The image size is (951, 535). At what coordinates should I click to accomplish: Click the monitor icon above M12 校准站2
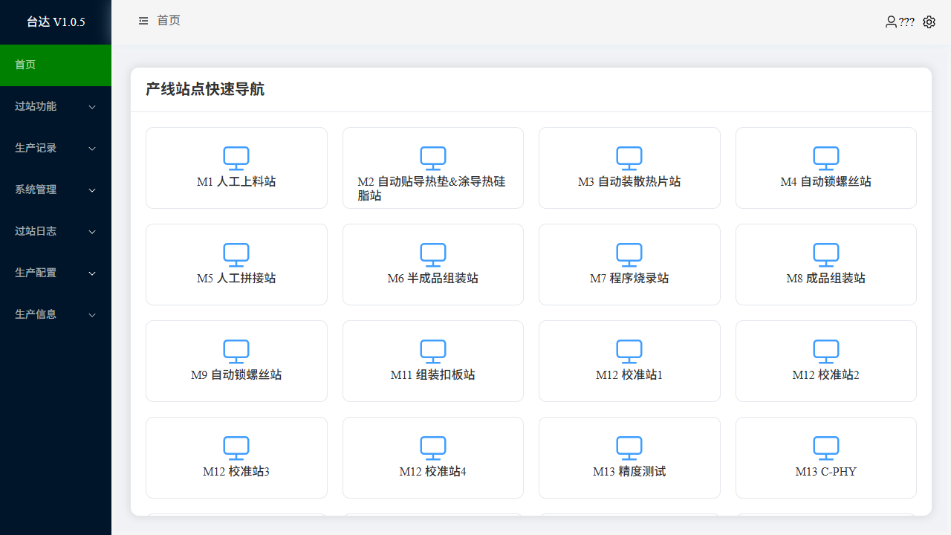(x=826, y=351)
